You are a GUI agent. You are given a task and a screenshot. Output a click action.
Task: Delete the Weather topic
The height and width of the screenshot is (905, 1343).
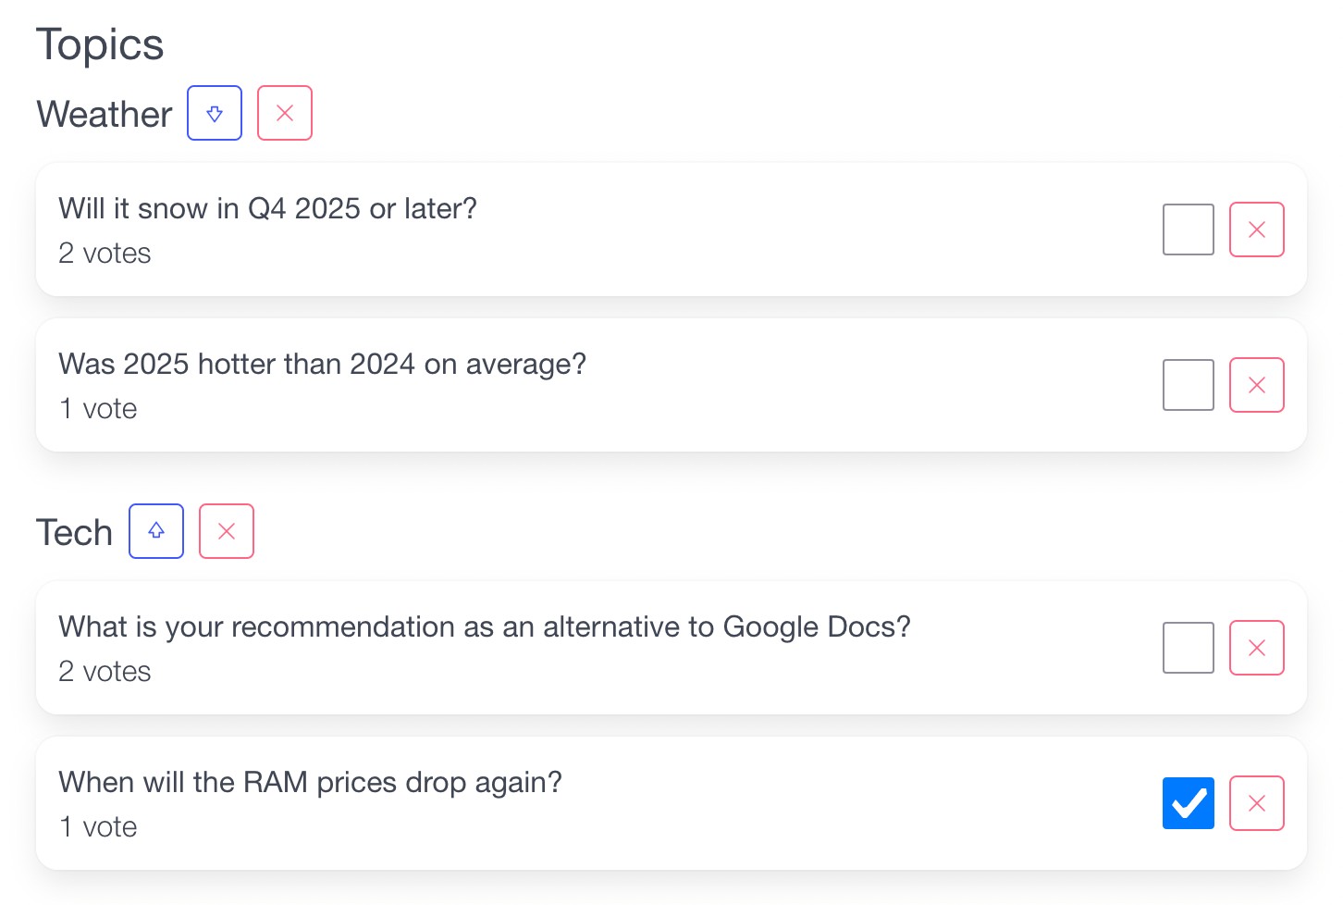(285, 113)
